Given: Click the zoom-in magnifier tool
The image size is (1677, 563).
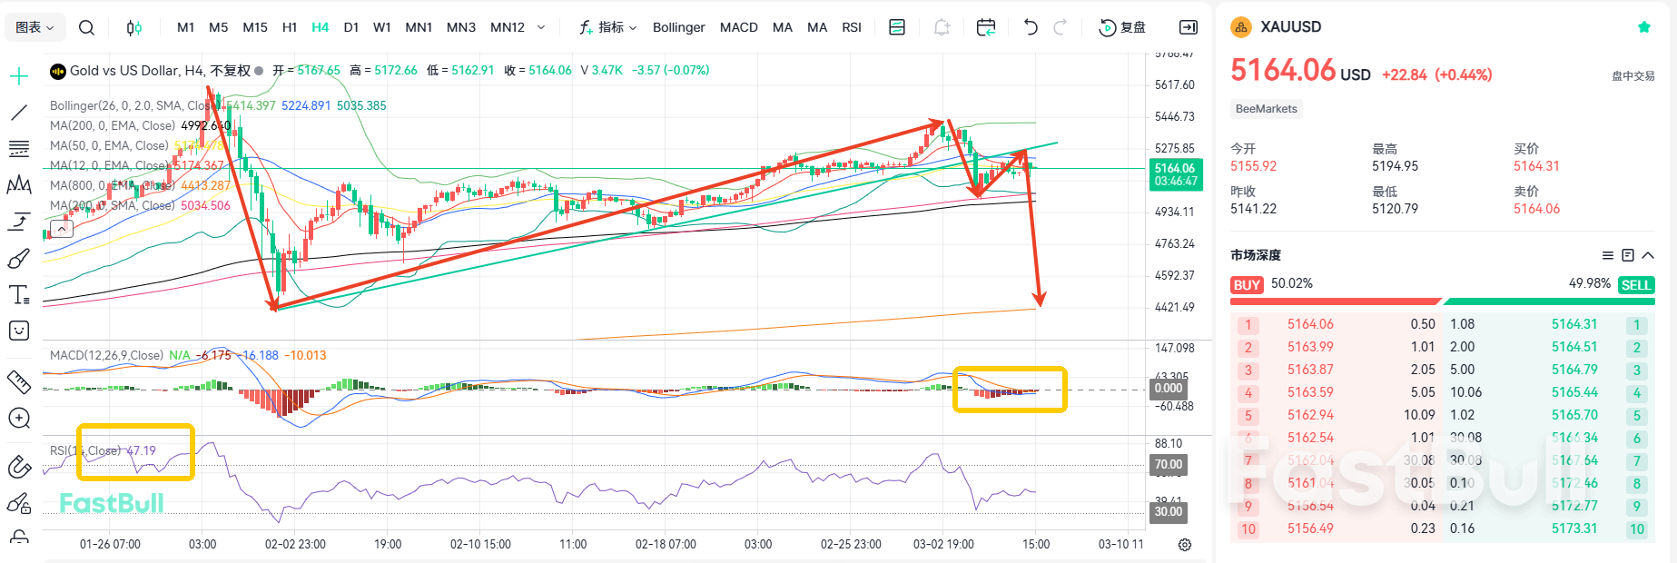Looking at the screenshot, I should pyautogui.click(x=19, y=418).
